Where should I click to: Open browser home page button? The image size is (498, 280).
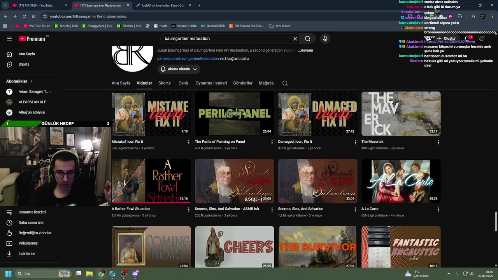[x=34, y=16]
